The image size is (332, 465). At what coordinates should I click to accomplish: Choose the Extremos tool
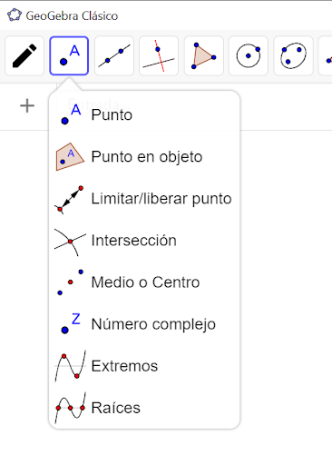[144, 366]
